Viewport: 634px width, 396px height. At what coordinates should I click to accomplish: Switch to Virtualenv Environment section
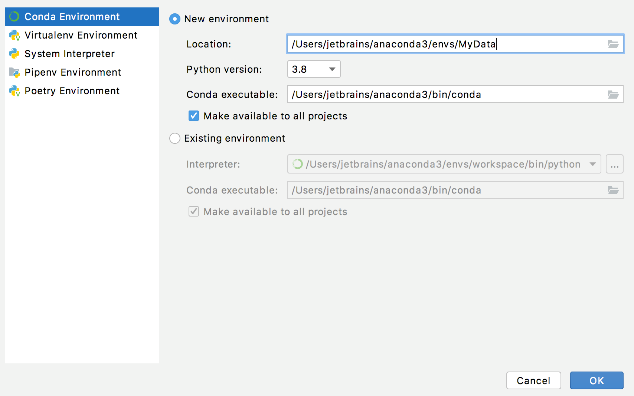81,35
